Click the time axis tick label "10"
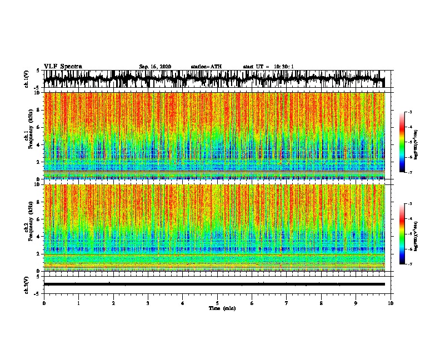The height and width of the screenshot is (340, 440). (x=391, y=303)
